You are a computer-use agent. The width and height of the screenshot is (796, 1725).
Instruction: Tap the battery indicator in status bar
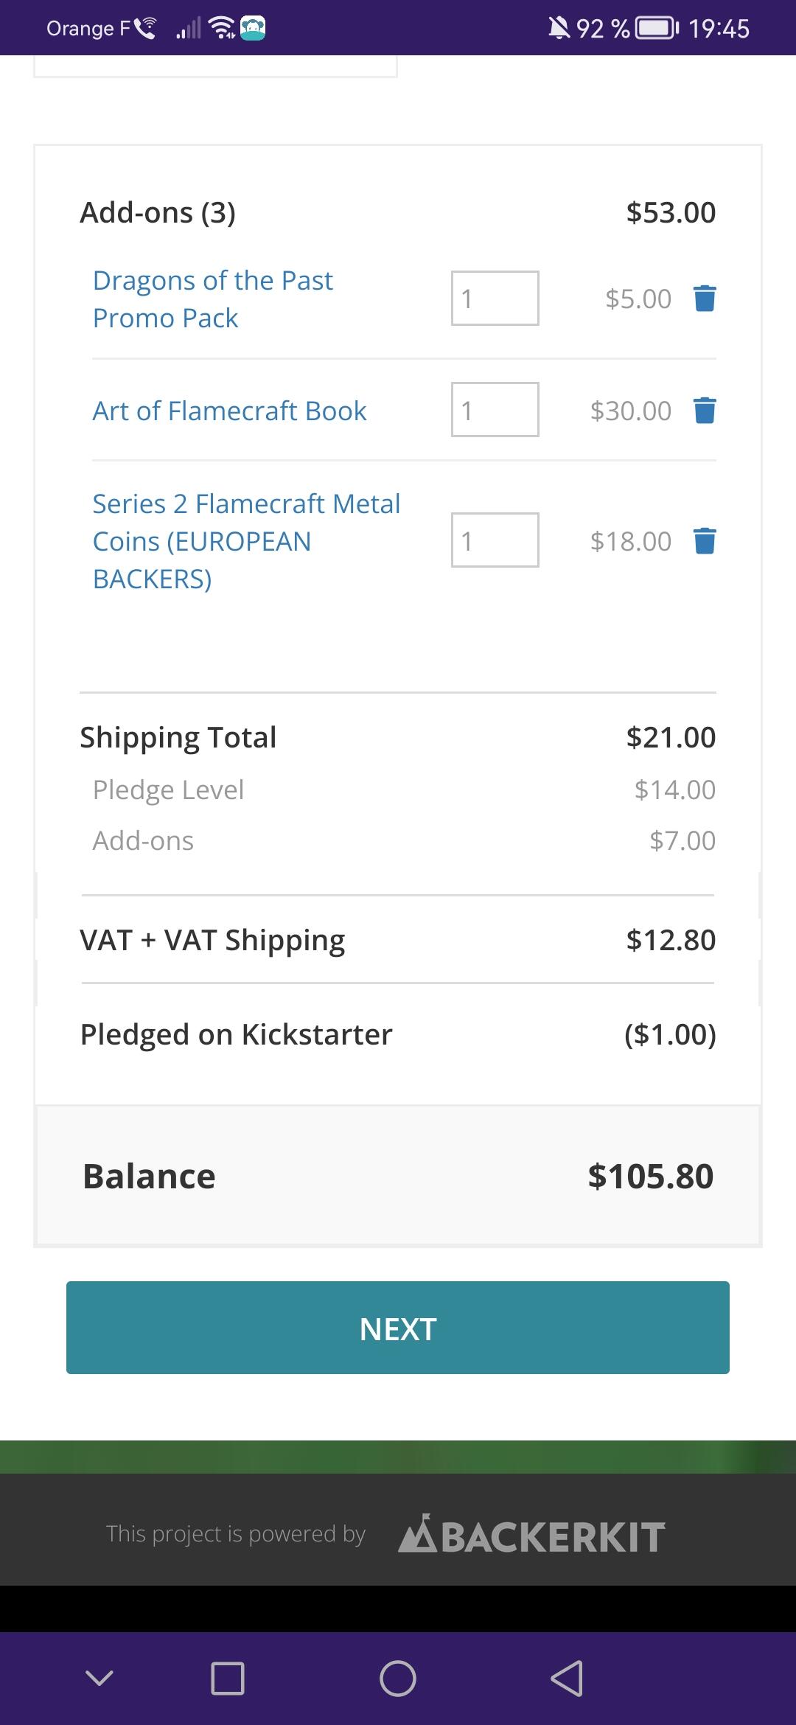[x=657, y=28]
